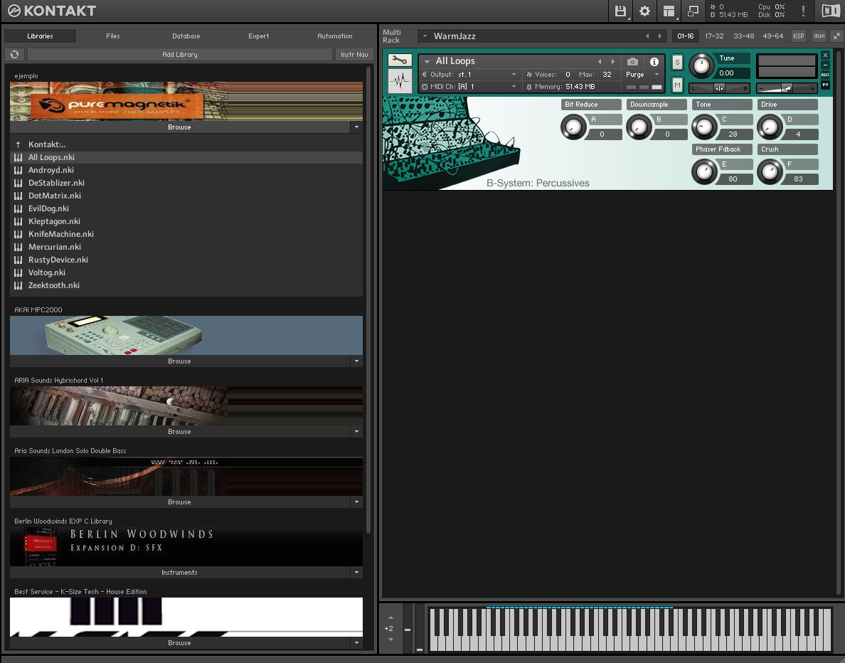Toggle aux sends on instrument header
Image resolution: width=845 pixels, height=663 pixels.
coord(825,75)
